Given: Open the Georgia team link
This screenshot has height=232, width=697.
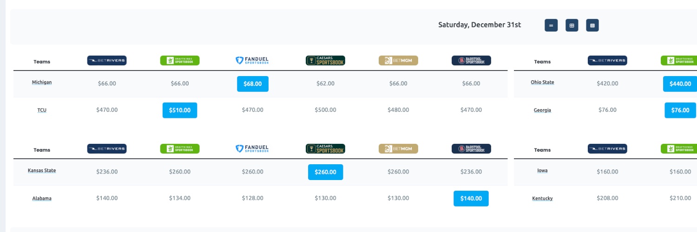Looking at the screenshot, I should (x=542, y=110).
